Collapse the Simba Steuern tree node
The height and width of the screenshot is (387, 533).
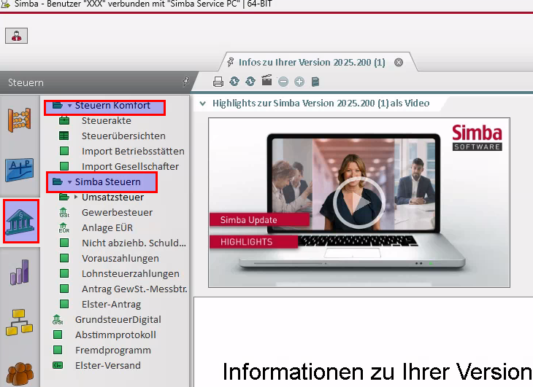pyautogui.click(x=69, y=182)
